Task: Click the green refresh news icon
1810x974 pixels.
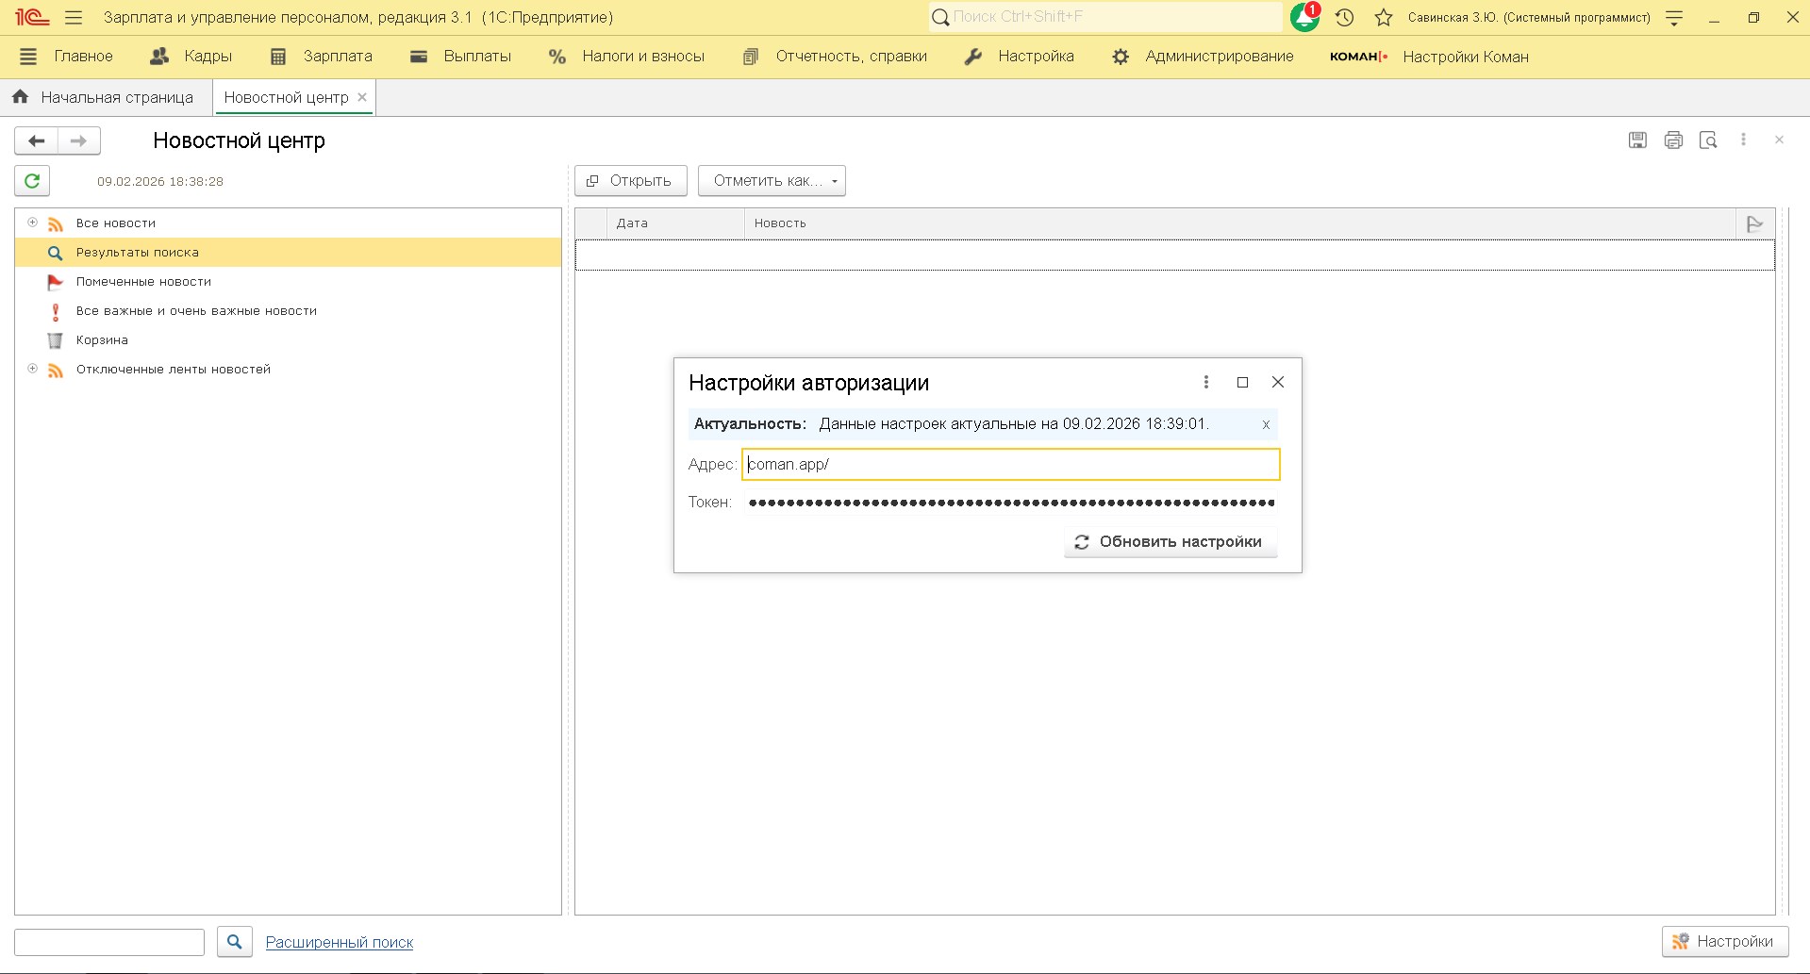Action: point(32,181)
